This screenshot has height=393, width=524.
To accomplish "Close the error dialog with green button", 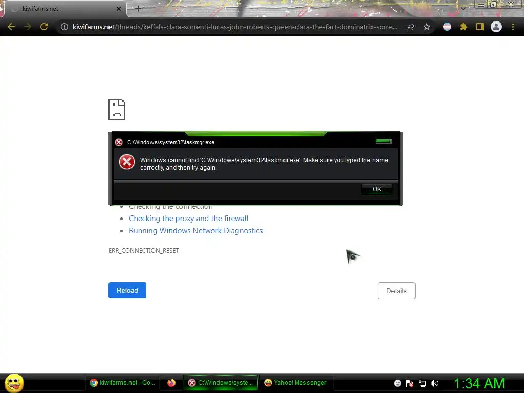I will click(383, 141).
